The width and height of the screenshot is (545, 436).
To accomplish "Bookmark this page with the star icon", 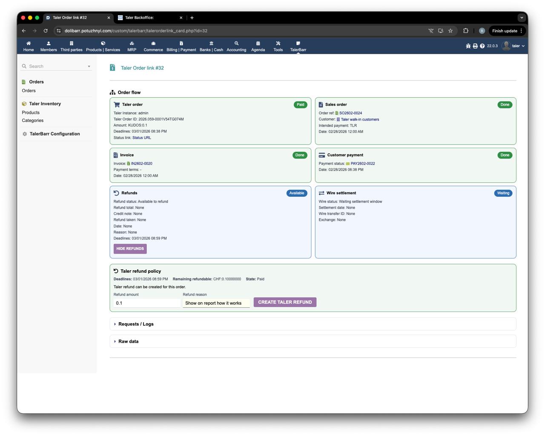I will click(450, 31).
